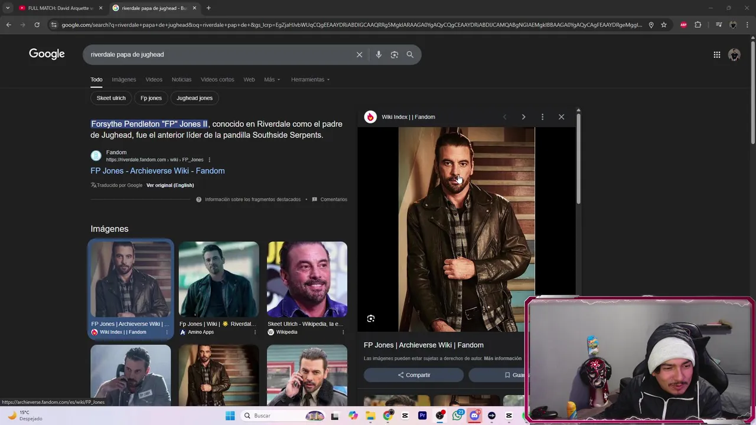This screenshot has width=756, height=425.
Task: Open options for the Wikipedia image
Action: pyautogui.click(x=343, y=332)
